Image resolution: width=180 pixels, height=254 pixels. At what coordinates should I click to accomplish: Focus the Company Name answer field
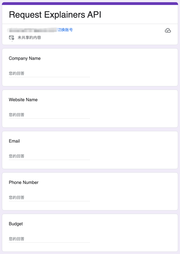pos(49,73)
